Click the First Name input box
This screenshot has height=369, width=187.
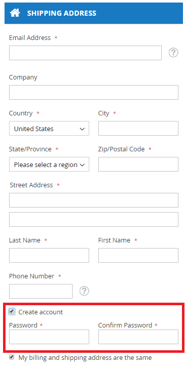138,255
